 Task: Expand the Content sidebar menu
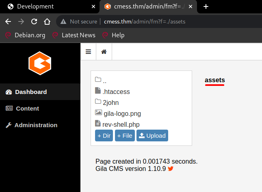point(27,109)
